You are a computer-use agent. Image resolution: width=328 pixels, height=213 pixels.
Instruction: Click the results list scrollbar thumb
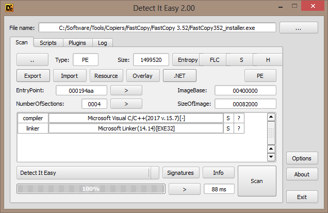tap(271, 133)
